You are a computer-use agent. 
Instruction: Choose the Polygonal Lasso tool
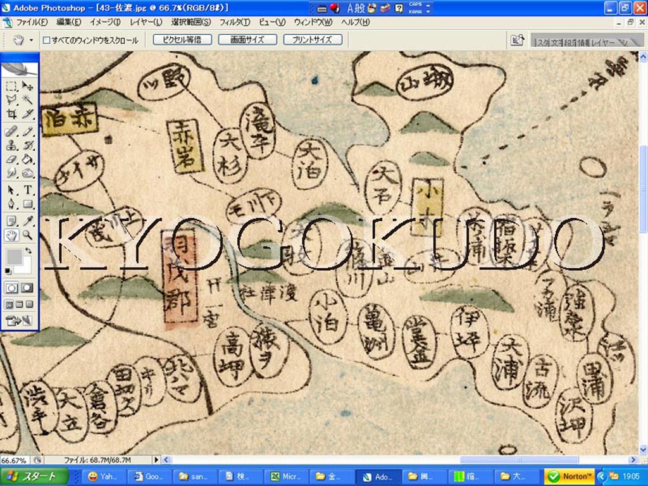point(11,99)
